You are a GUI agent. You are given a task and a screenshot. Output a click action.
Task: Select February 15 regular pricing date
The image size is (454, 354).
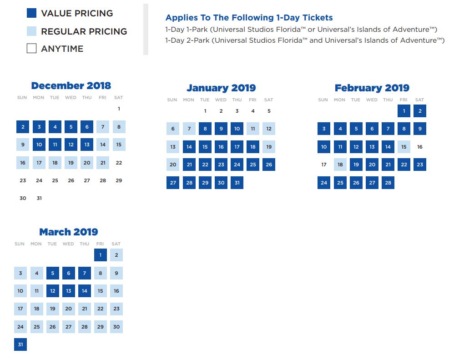point(404,147)
